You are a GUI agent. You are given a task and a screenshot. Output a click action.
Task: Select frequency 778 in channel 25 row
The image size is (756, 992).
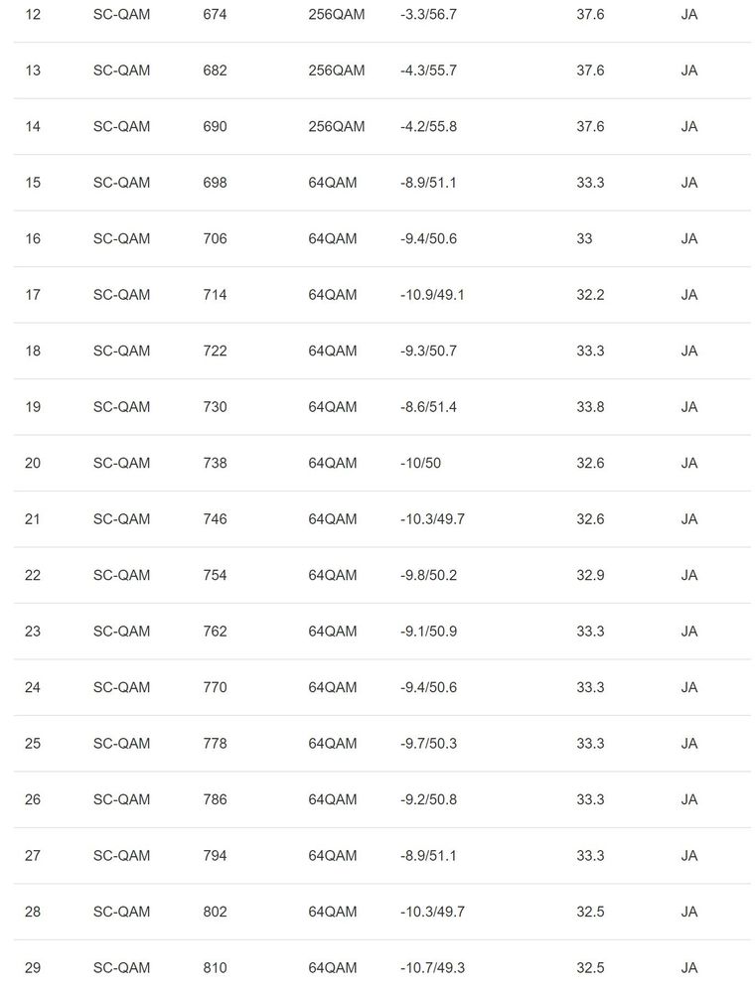pos(215,744)
